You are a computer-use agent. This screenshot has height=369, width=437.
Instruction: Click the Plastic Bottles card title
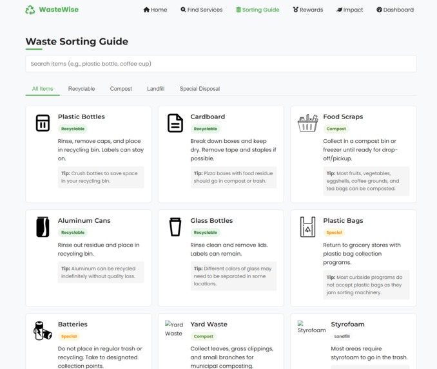[x=81, y=117]
